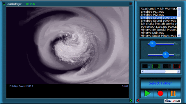Select the red skin thumbnail

177,66
